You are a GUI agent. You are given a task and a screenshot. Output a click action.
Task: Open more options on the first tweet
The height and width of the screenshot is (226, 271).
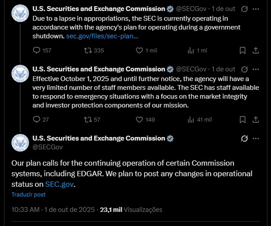(x=256, y=9)
